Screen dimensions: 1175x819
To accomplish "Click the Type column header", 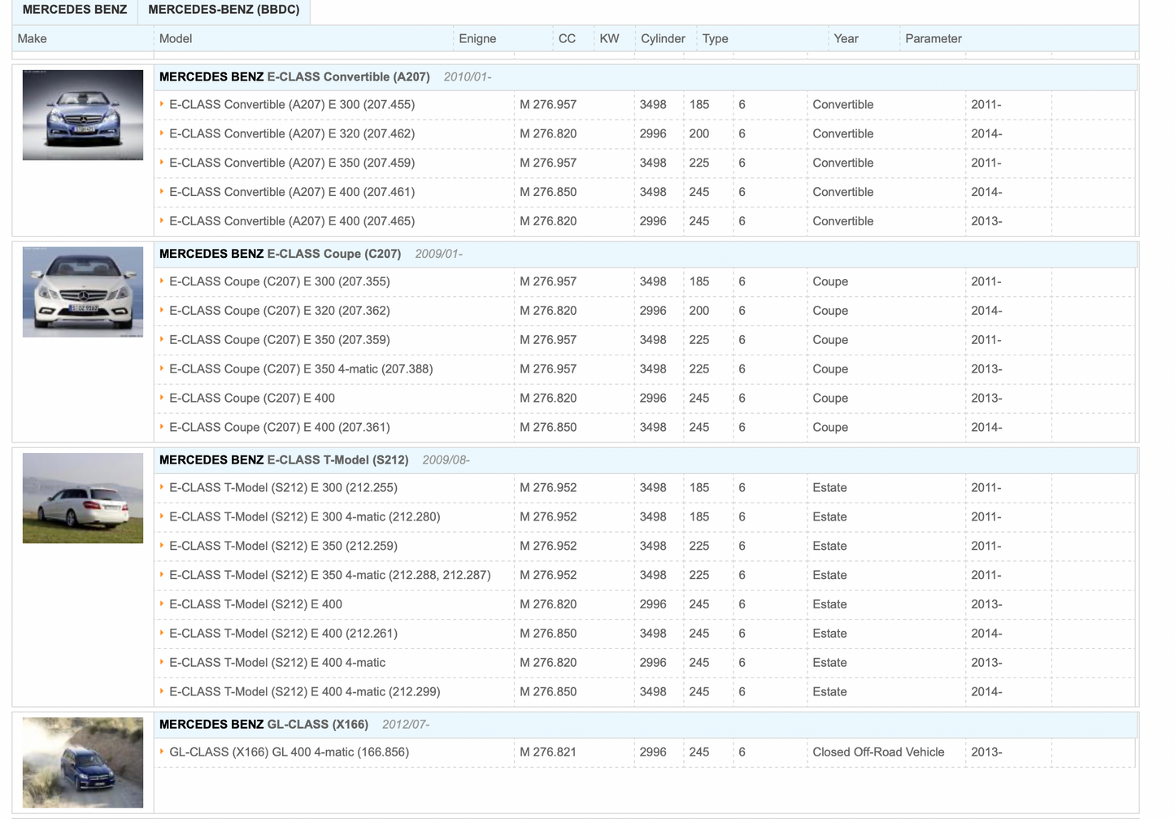I will pyautogui.click(x=716, y=39).
